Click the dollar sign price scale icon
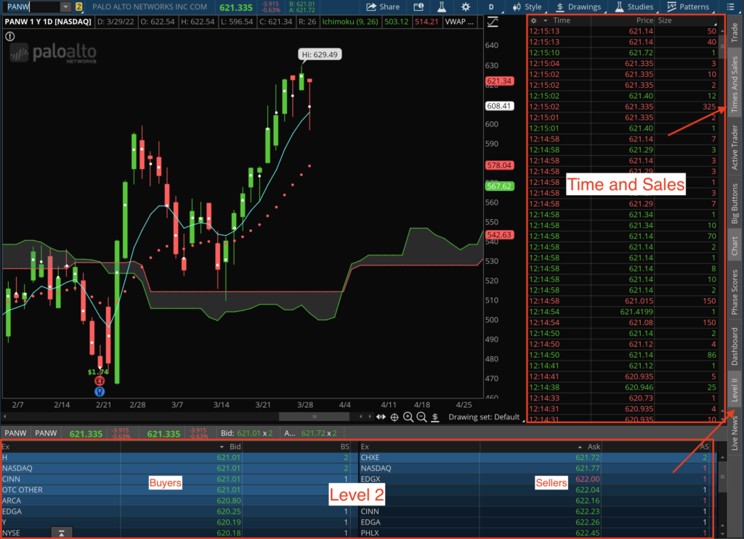Viewport: 744px width, 539px height. click(x=434, y=417)
